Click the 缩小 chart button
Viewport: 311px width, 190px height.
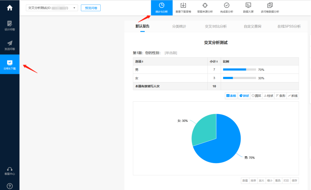(x=270, y=181)
